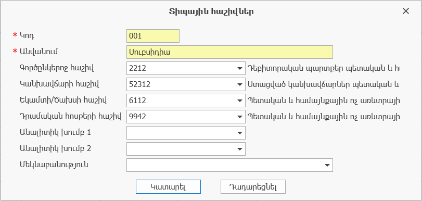This screenshot has height=201, width=422.
Task: Open the Կանխավճարի հաշիվ dropdown arrow
Action: (x=240, y=84)
